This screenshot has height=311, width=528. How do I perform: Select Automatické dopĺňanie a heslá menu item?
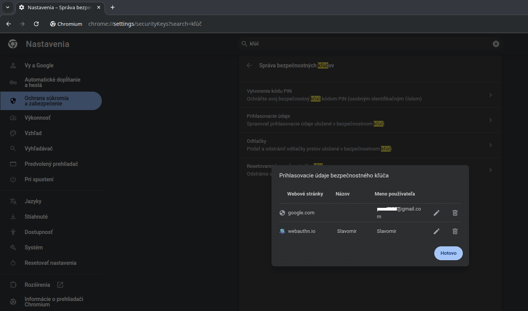click(52, 82)
